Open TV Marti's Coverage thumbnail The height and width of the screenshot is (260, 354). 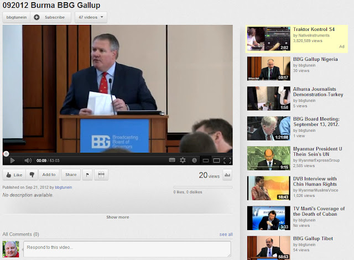[269, 218]
